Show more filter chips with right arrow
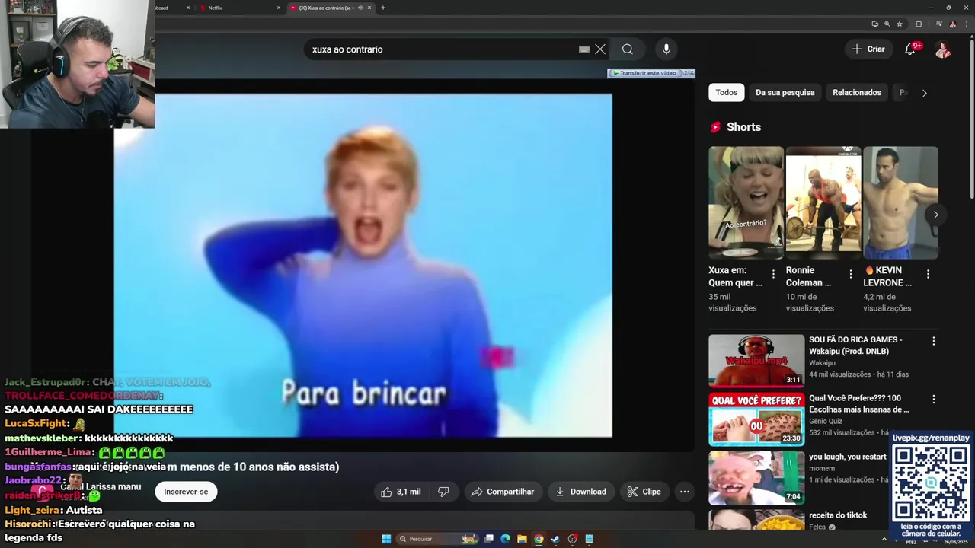975x548 pixels. click(925, 93)
